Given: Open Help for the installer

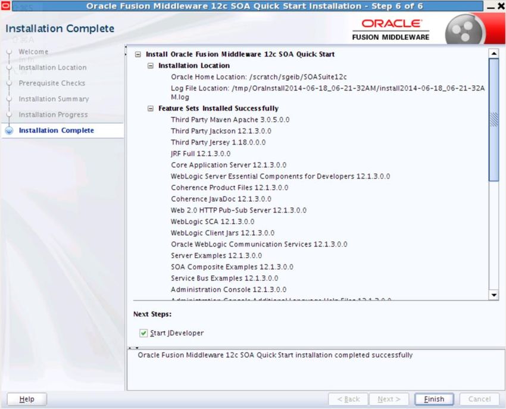Looking at the screenshot, I should tap(27, 399).
